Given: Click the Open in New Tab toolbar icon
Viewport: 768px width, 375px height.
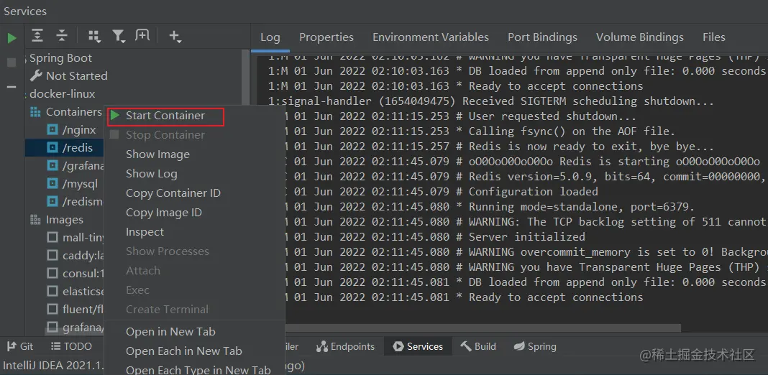Looking at the screenshot, I should coord(142,35).
